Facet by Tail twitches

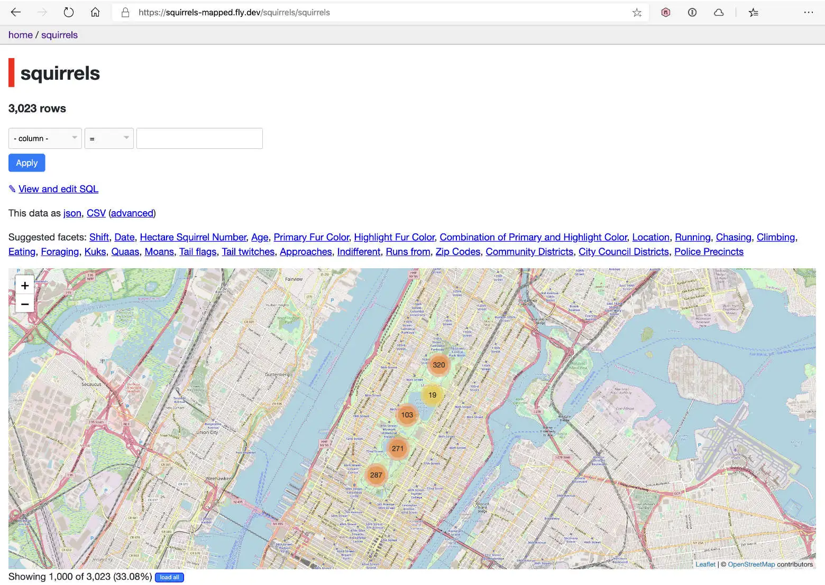click(x=249, y=252)
